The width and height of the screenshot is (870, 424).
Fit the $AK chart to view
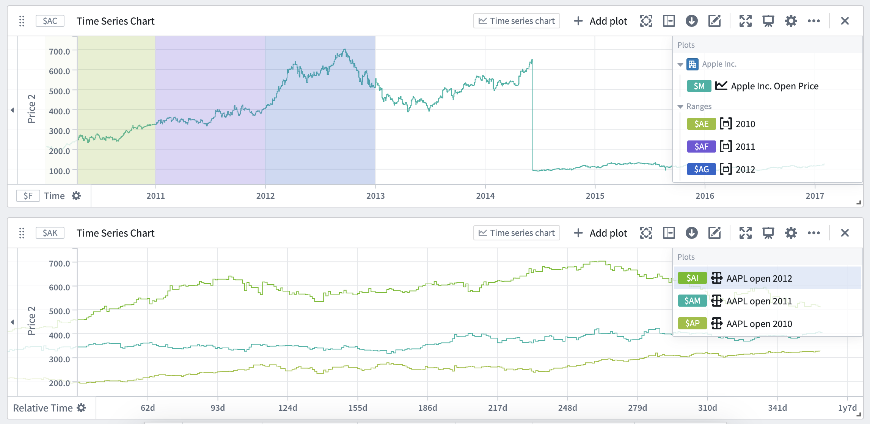[646, 233]
